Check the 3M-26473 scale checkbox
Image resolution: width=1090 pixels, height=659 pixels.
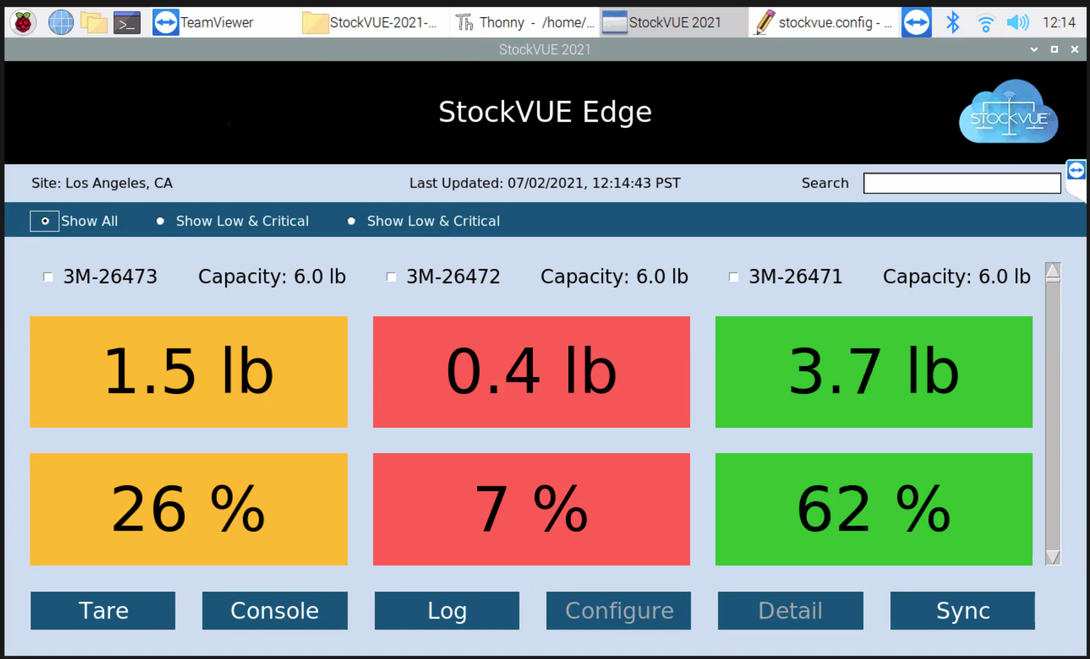pos(48,276)
